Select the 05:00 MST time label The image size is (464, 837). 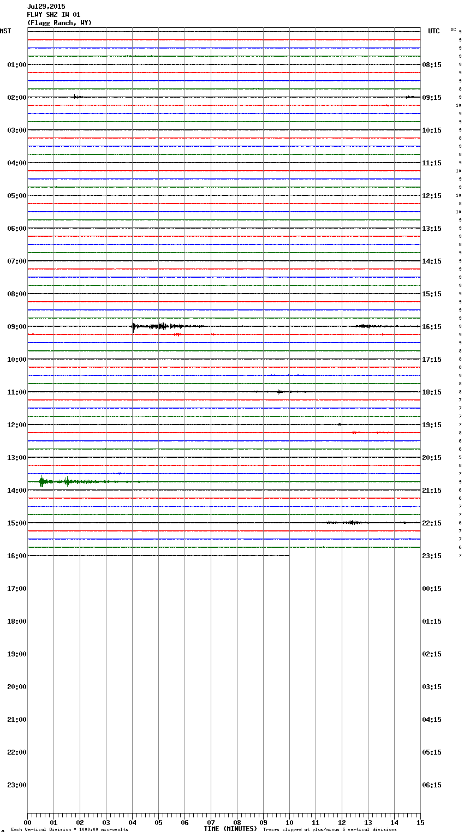[x=16, y=196]
